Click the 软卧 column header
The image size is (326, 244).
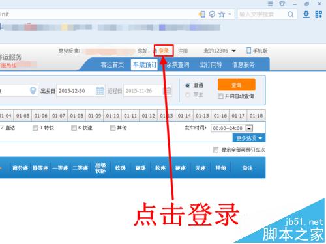(x=121, y=168)
